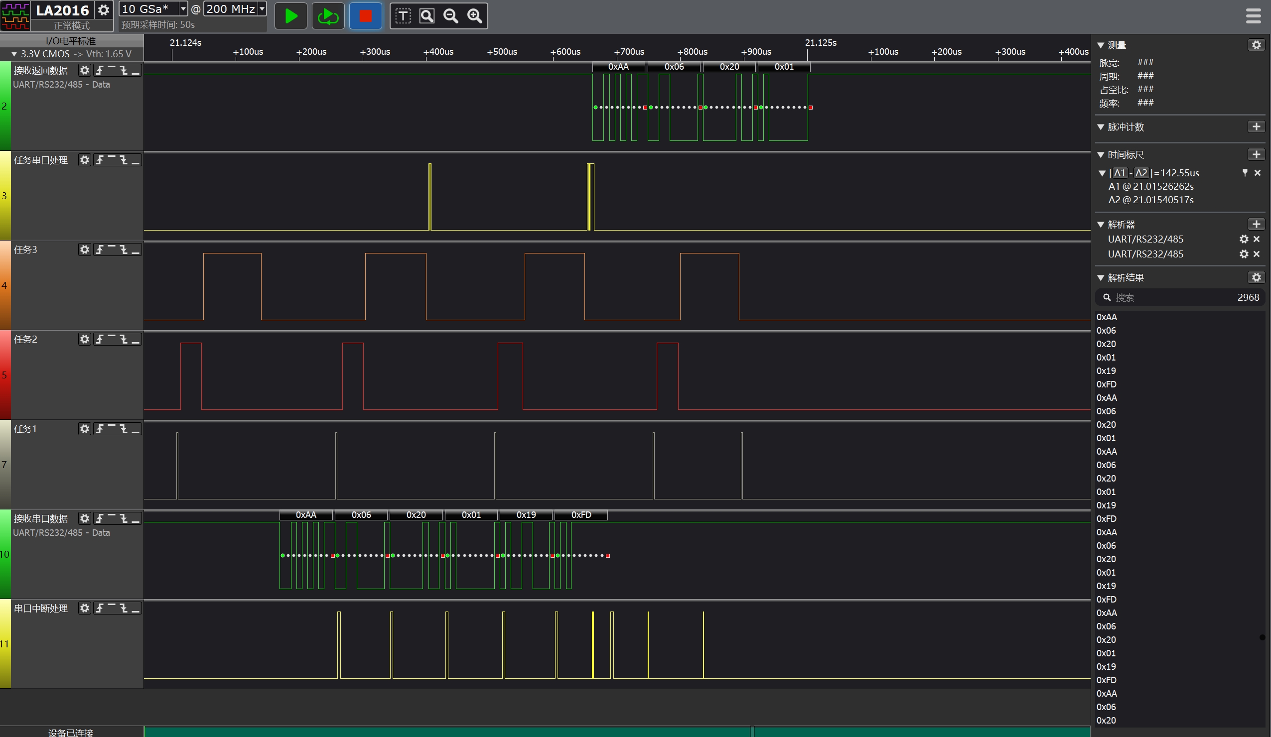Click the 0x20 decode label on 接收返回数据
Image resolution: width=1271 pixels, height=737 pixels.
[729, 67]
